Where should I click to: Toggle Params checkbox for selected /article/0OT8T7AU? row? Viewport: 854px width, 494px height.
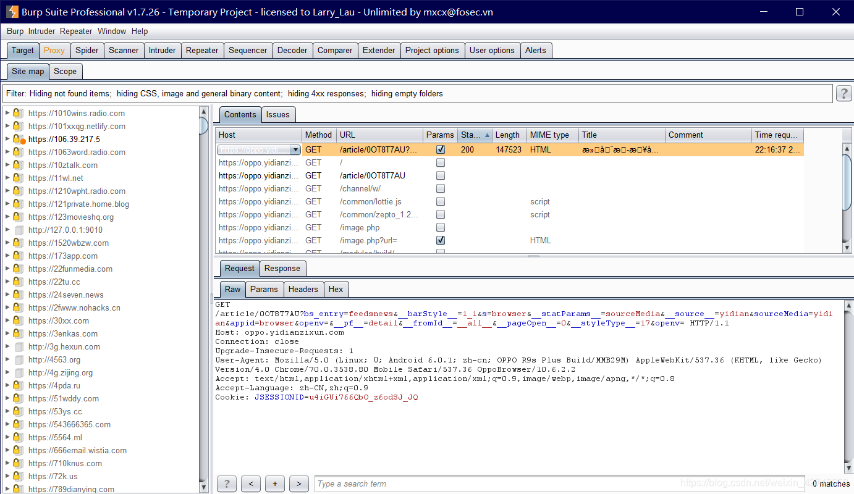pos(441,149)
